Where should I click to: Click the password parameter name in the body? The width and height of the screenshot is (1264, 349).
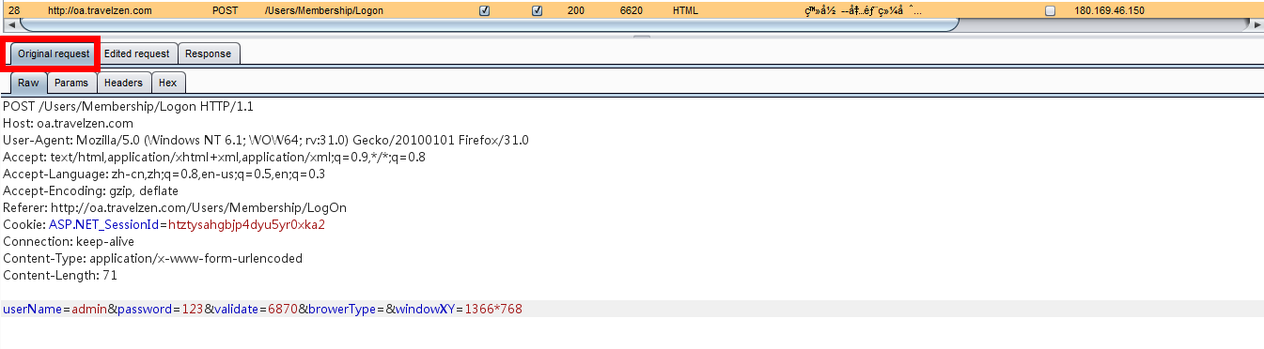[145, 309]
